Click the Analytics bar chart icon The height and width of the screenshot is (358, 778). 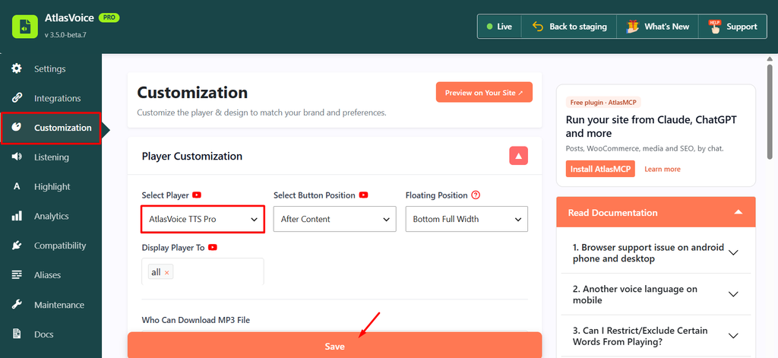[x=17, y=216]
